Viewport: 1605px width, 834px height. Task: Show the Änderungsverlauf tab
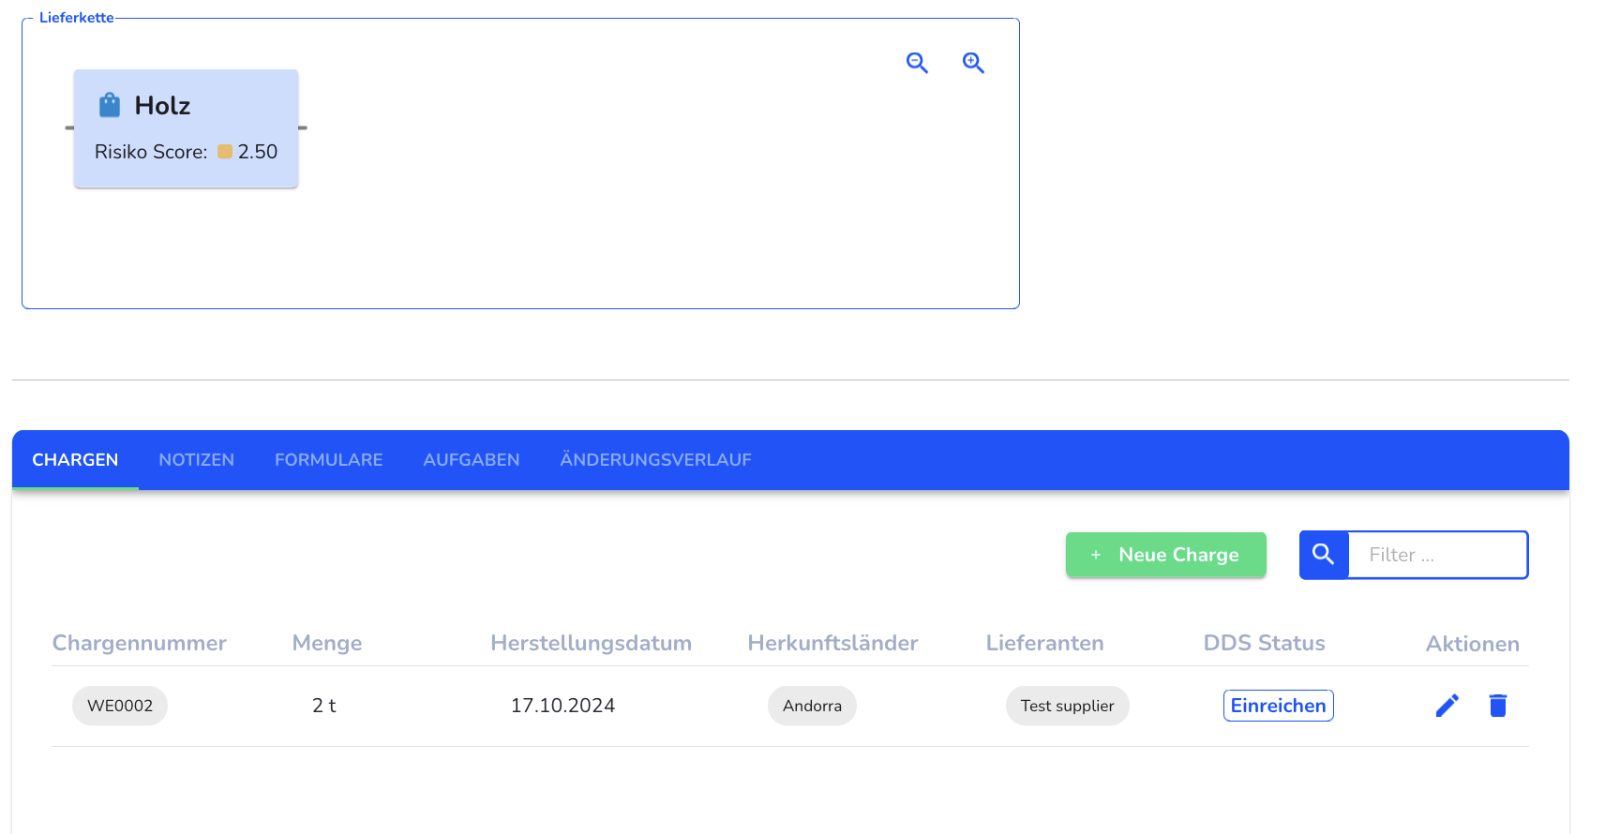(656, 460)
